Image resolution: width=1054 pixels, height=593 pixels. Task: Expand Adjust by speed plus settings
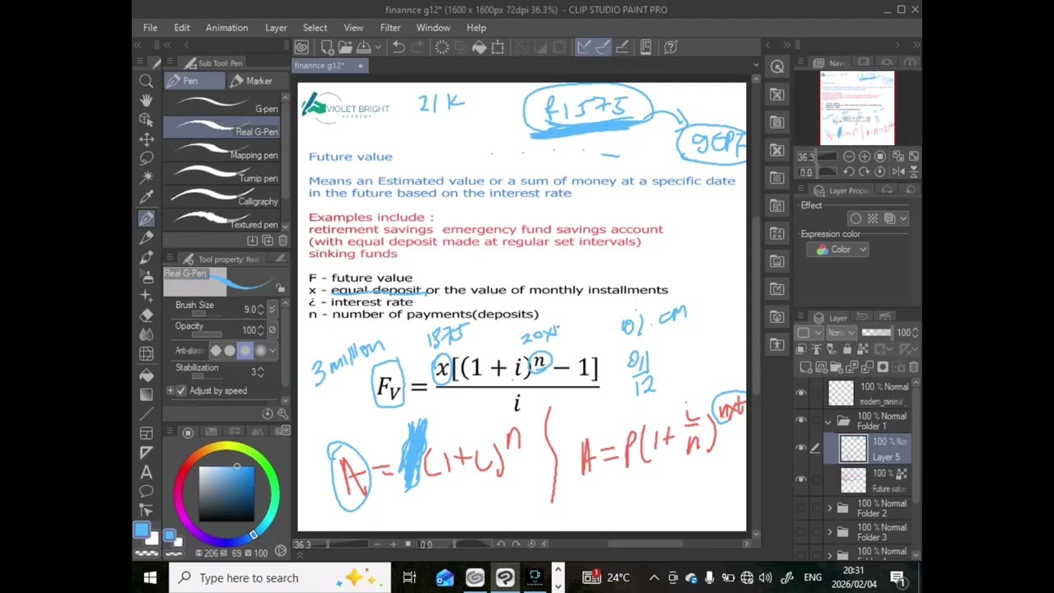point(170,390)
